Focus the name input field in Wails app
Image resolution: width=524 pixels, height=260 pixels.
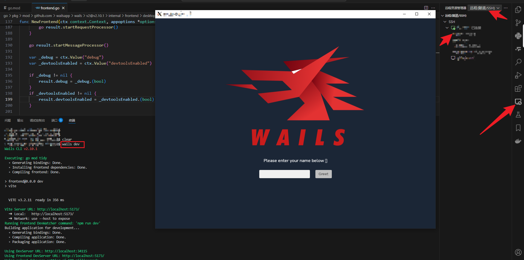284,174
